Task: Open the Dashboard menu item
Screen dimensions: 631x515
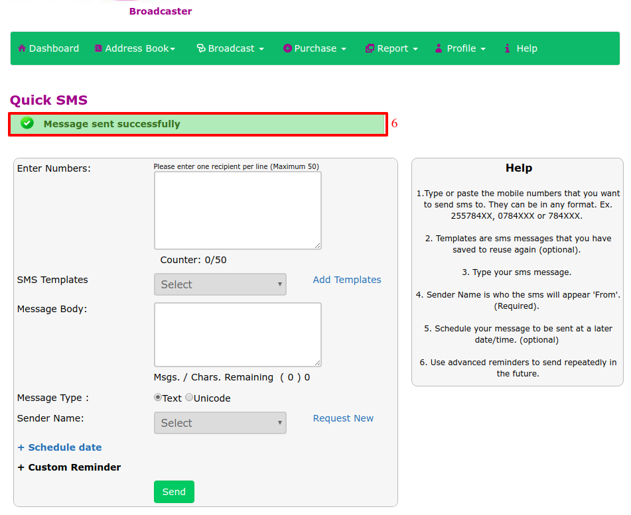Action: click(48, 48)
